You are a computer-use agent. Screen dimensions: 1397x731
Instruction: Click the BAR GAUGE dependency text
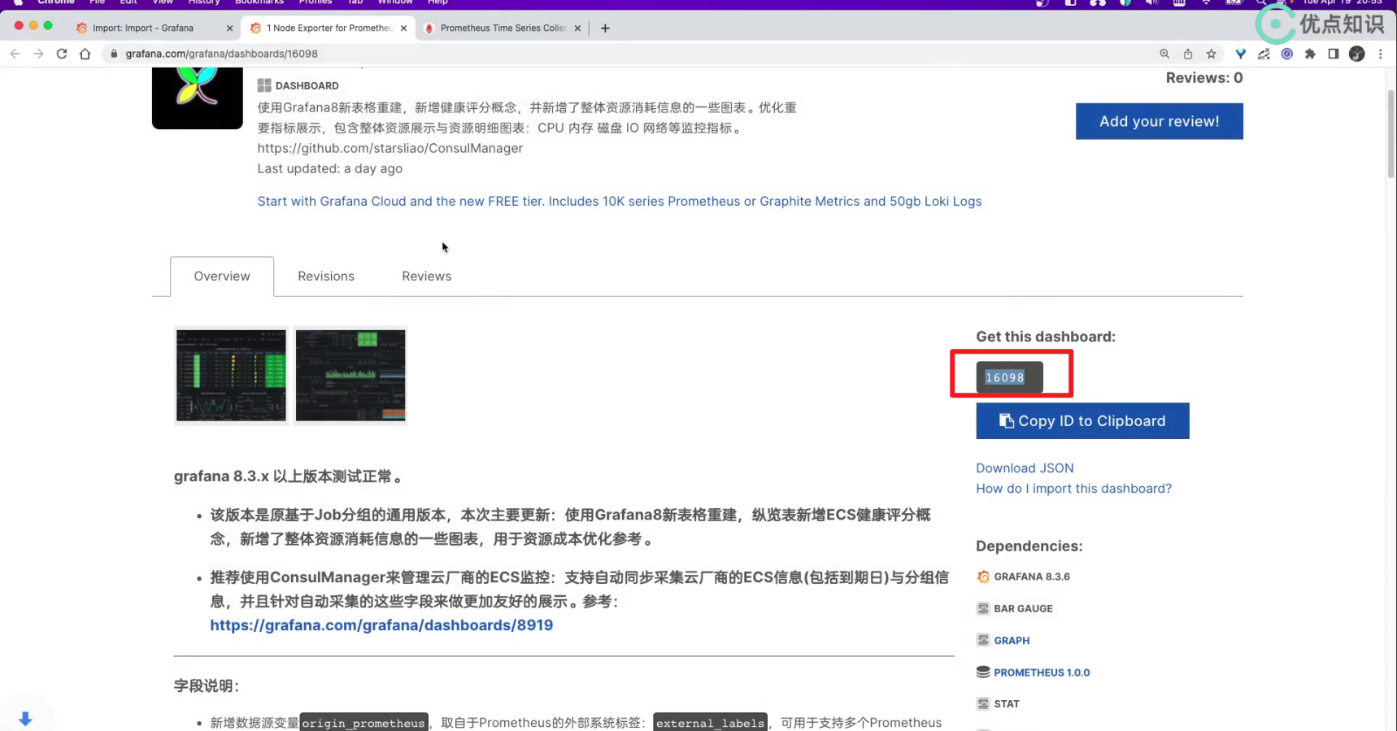pos(1023,608)
